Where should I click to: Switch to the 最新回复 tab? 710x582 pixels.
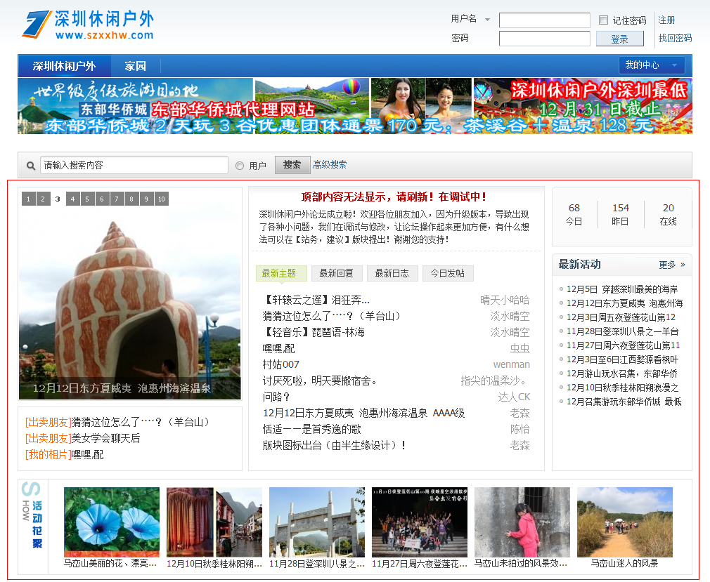click(336, 273)
